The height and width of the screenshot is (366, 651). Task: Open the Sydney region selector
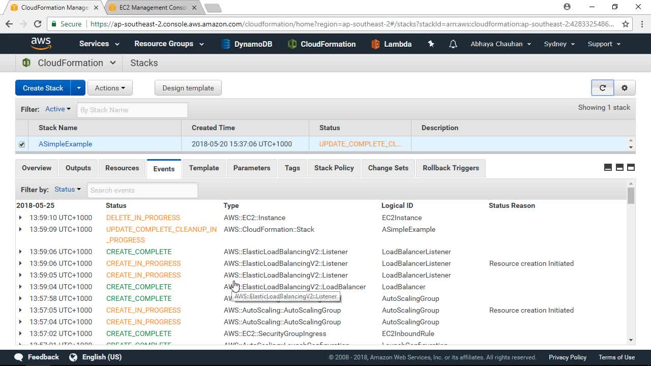point(559,44)
